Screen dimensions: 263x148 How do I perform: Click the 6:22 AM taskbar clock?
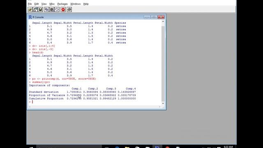coord(228,147)
